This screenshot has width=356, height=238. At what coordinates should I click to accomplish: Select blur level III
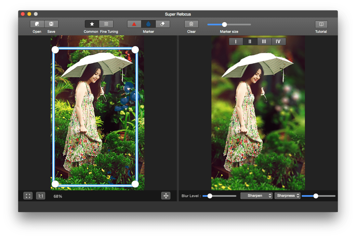[264, 41]
